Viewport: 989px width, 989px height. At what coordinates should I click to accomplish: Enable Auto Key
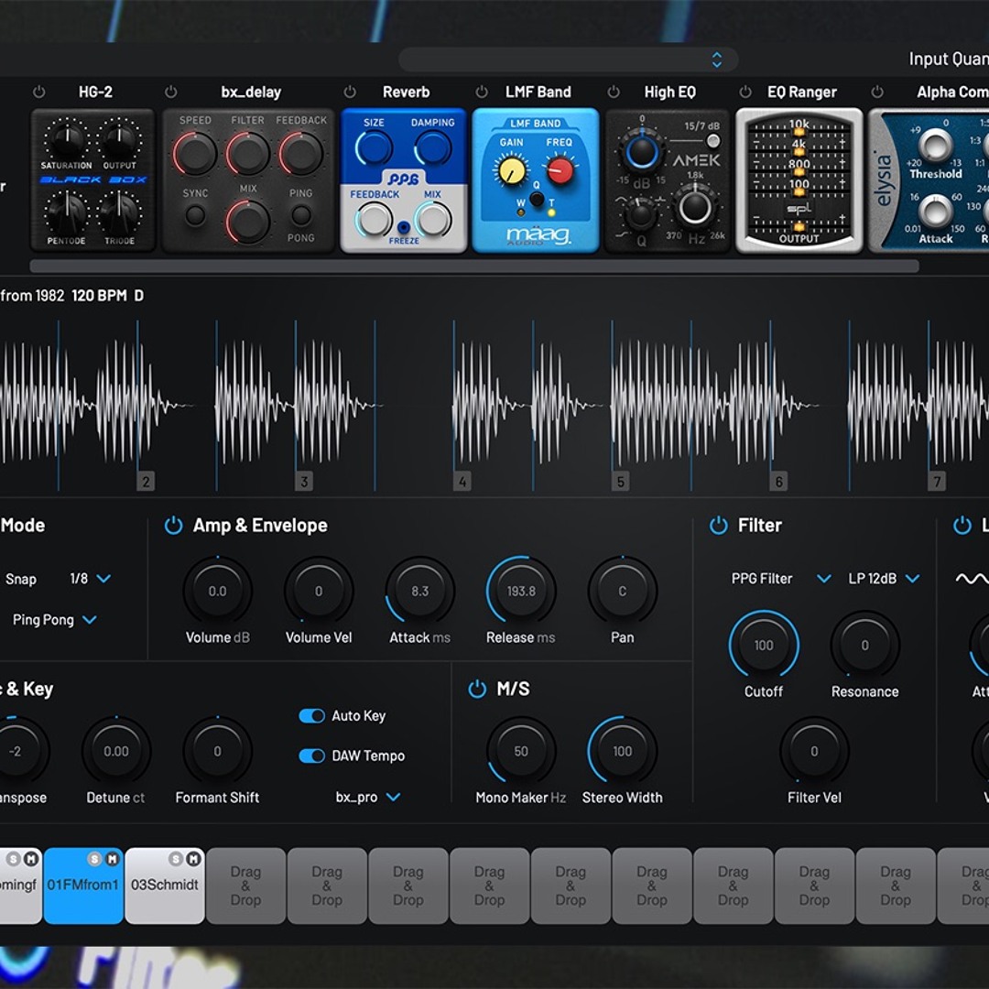[x=312, y=716]
